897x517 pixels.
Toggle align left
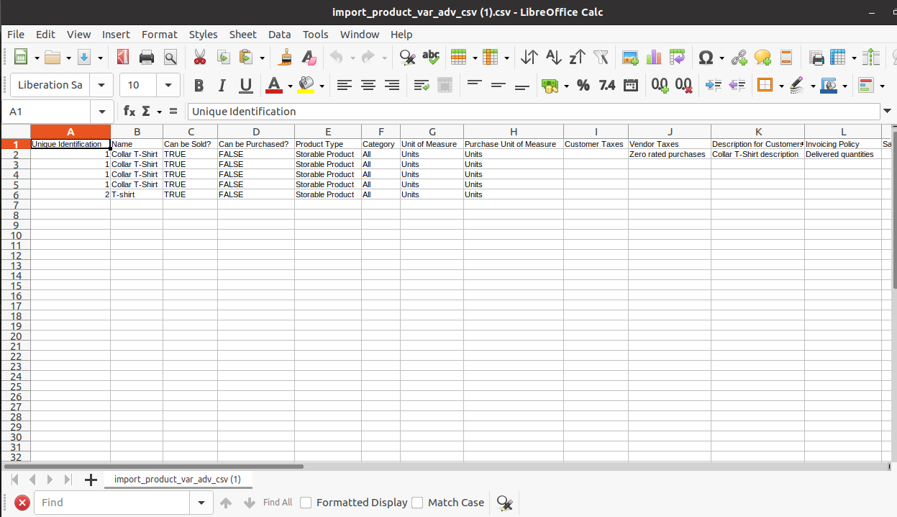(345, 85)
